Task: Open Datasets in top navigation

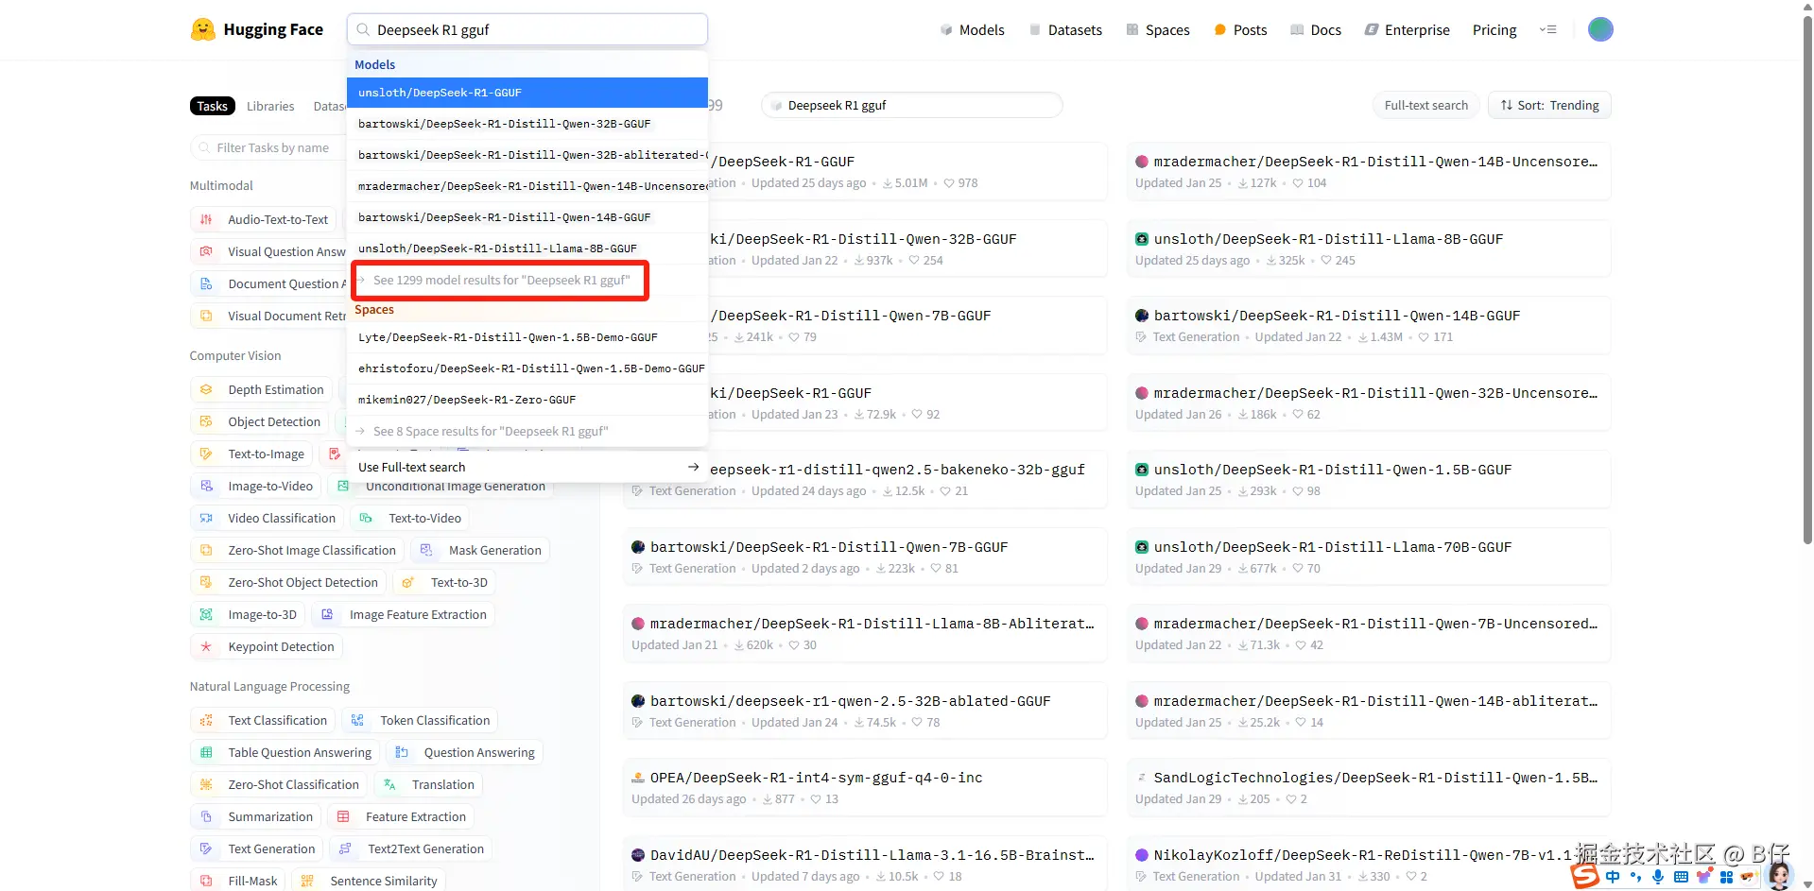Action: click(1065, 29)
